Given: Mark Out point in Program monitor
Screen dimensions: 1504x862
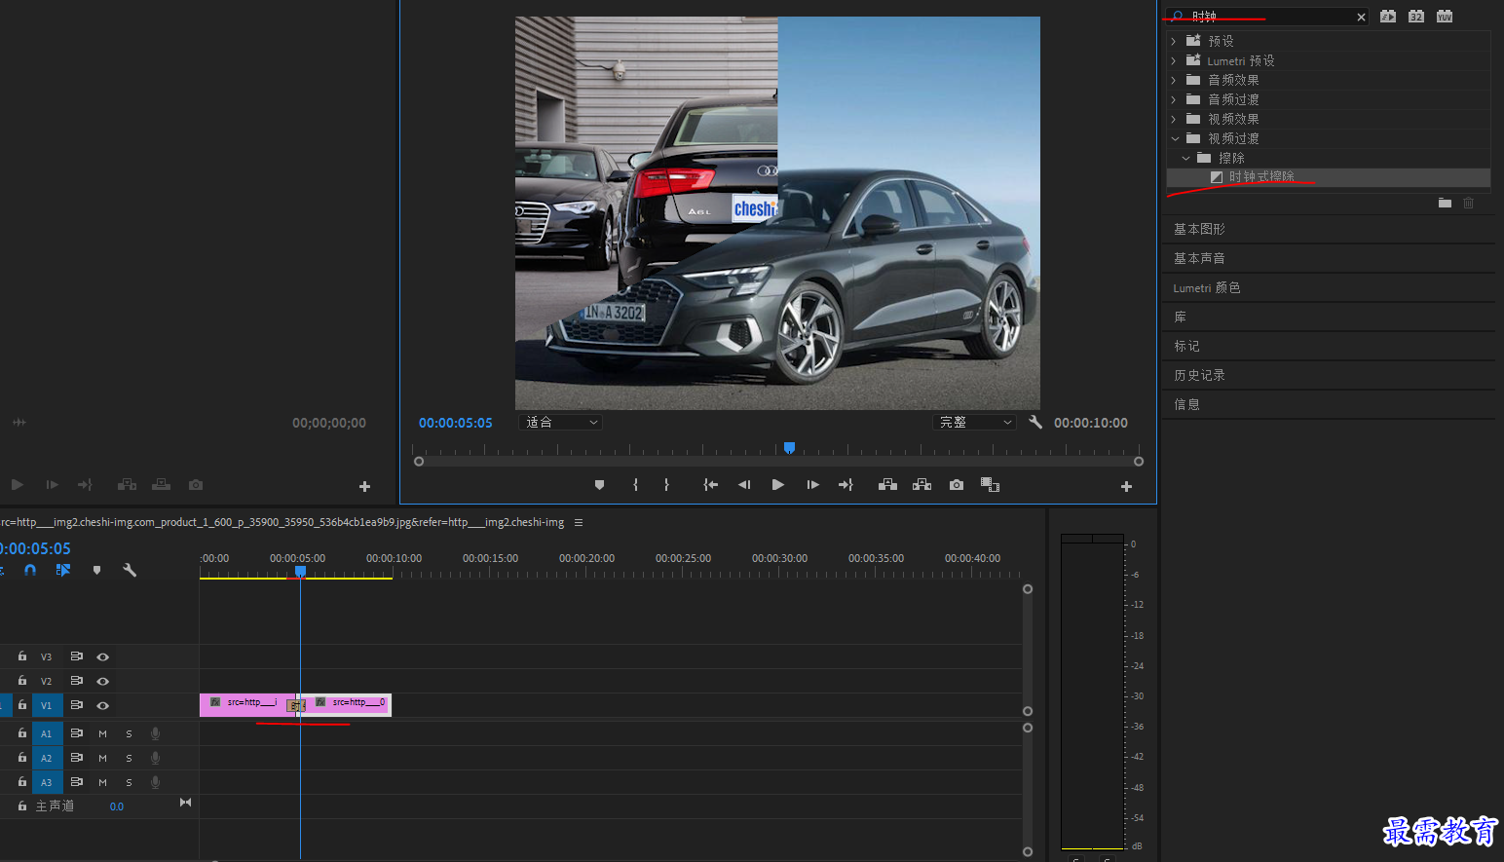Looking at the screenshot, I should coord(666,485).
